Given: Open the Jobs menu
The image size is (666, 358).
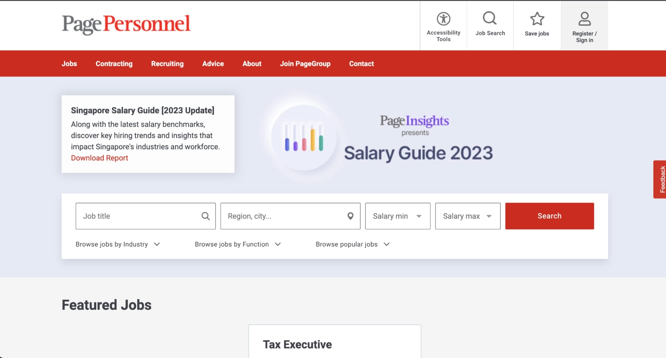Looking at the screenshot, I should tap(69, 64).
